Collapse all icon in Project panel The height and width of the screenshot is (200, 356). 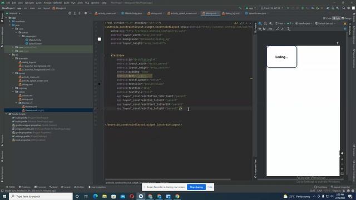click(x=80, y=13)
